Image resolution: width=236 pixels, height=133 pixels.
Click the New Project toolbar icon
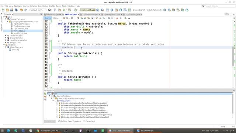7,10
